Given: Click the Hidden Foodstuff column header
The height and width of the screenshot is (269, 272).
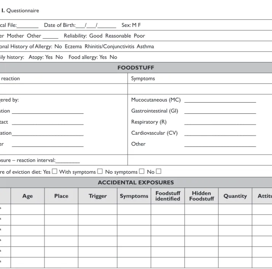Looking at the screenshot, I should click(202, 196).
